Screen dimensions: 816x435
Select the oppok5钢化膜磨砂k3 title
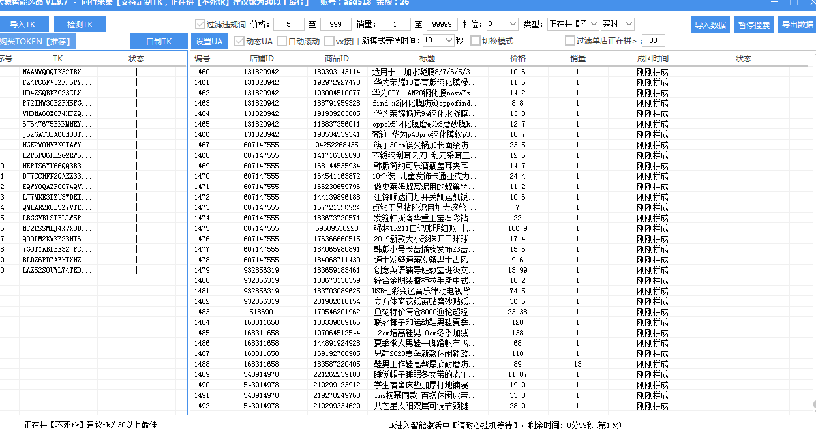pyautogui.click(x=427, y=124)
